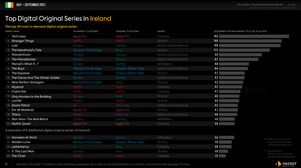The height and width of the screenshot is (168, 301).
Task: Click in-market 'Amazon Prime Video' for Handmaid's Tale
Action: click(x=87, y=50)
